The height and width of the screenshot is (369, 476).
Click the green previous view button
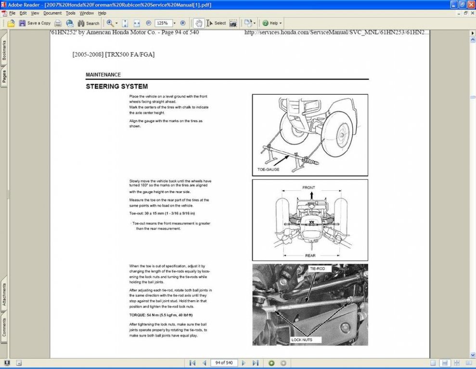(271, 363)
